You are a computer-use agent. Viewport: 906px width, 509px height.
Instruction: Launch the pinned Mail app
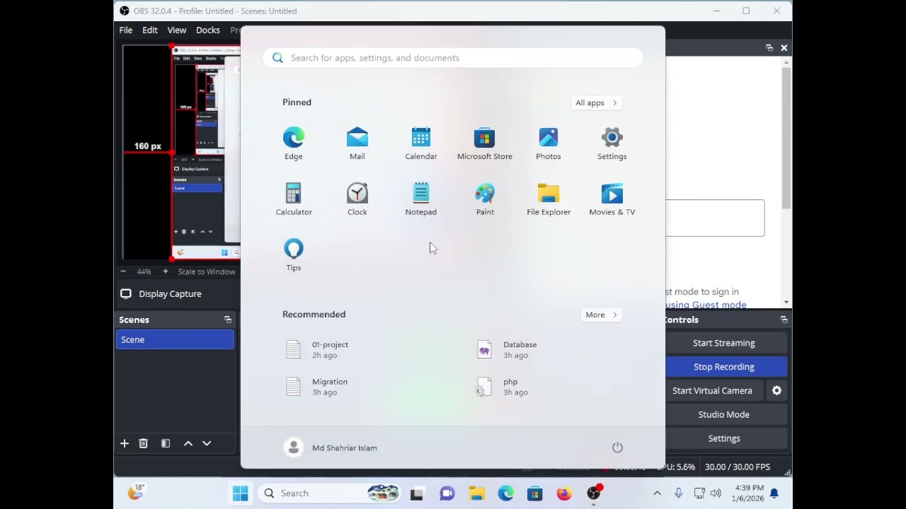tap(357, 144)
